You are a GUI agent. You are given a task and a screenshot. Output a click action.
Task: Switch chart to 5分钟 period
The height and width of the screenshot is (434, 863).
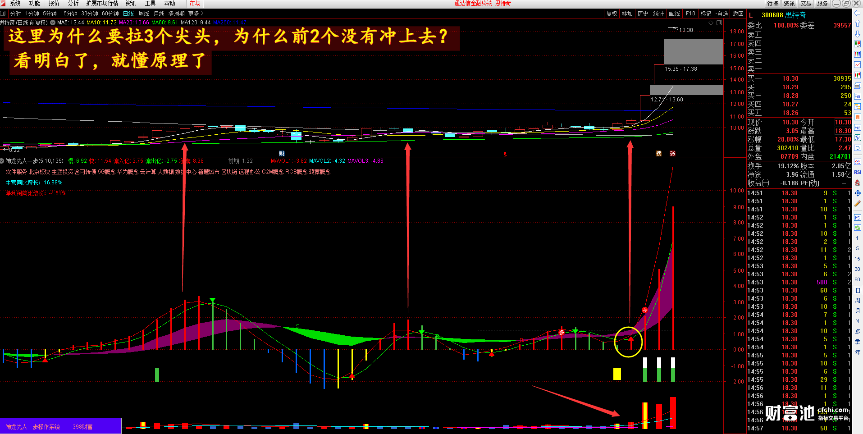point(50,14)
